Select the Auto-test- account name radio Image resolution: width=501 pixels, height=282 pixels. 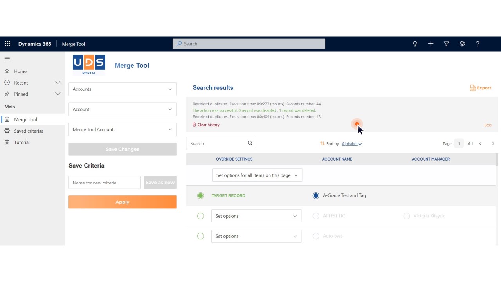[316, 236]
